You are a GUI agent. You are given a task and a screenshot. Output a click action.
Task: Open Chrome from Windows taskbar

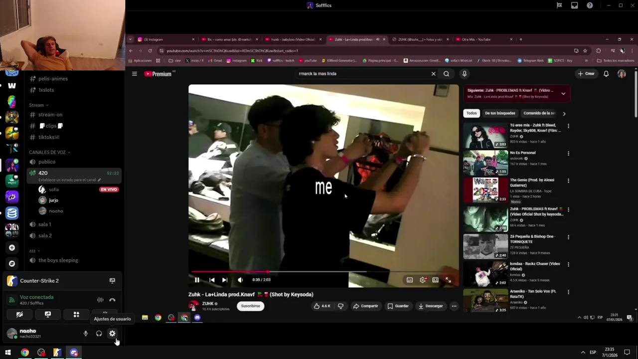click(24, 353)
